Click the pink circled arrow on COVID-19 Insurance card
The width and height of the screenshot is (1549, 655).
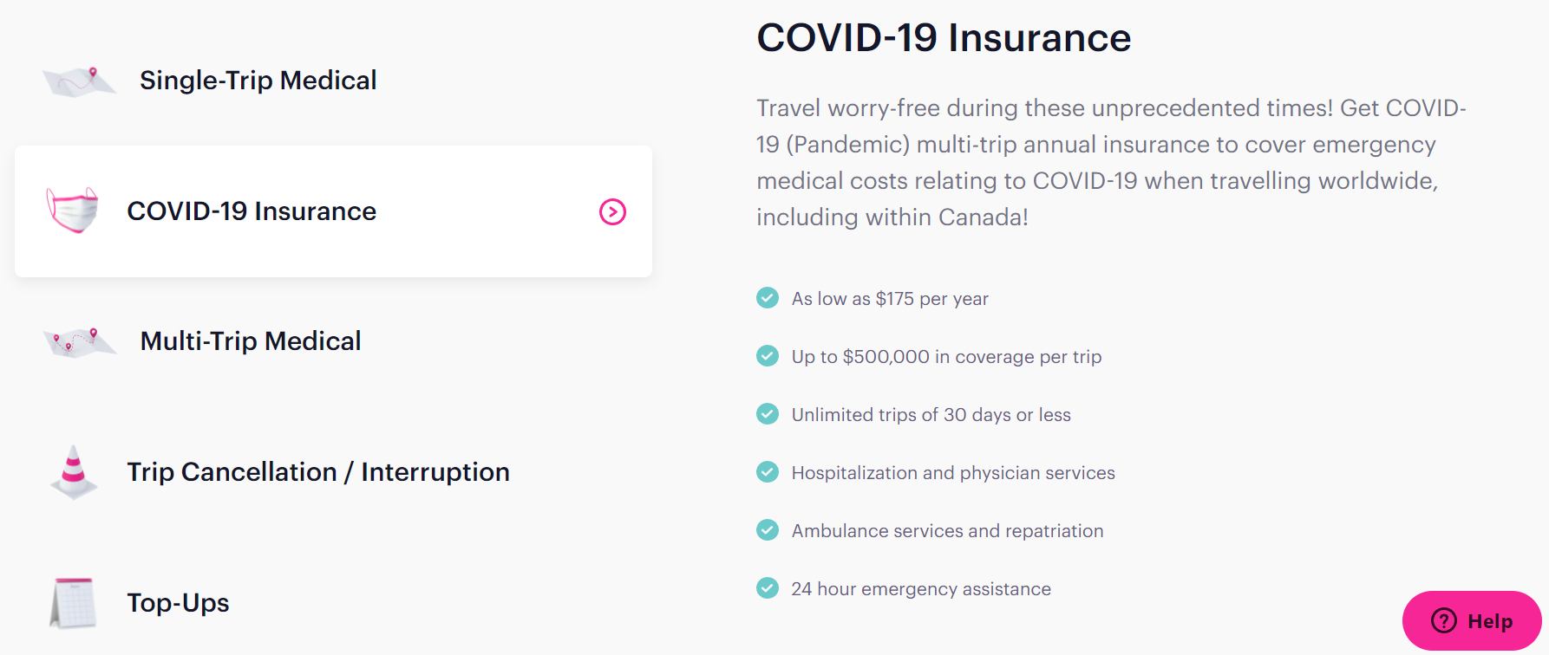[612, 211]
